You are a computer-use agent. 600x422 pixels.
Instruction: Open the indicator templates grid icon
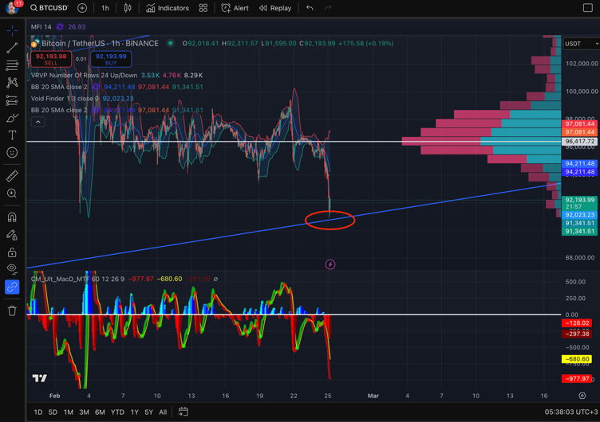[x=203, y=8]
